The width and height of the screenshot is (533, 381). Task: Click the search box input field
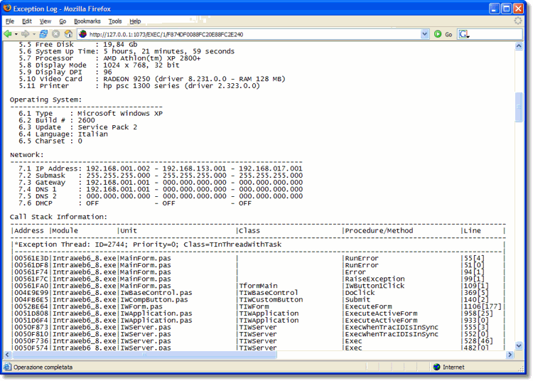(496, 34)
